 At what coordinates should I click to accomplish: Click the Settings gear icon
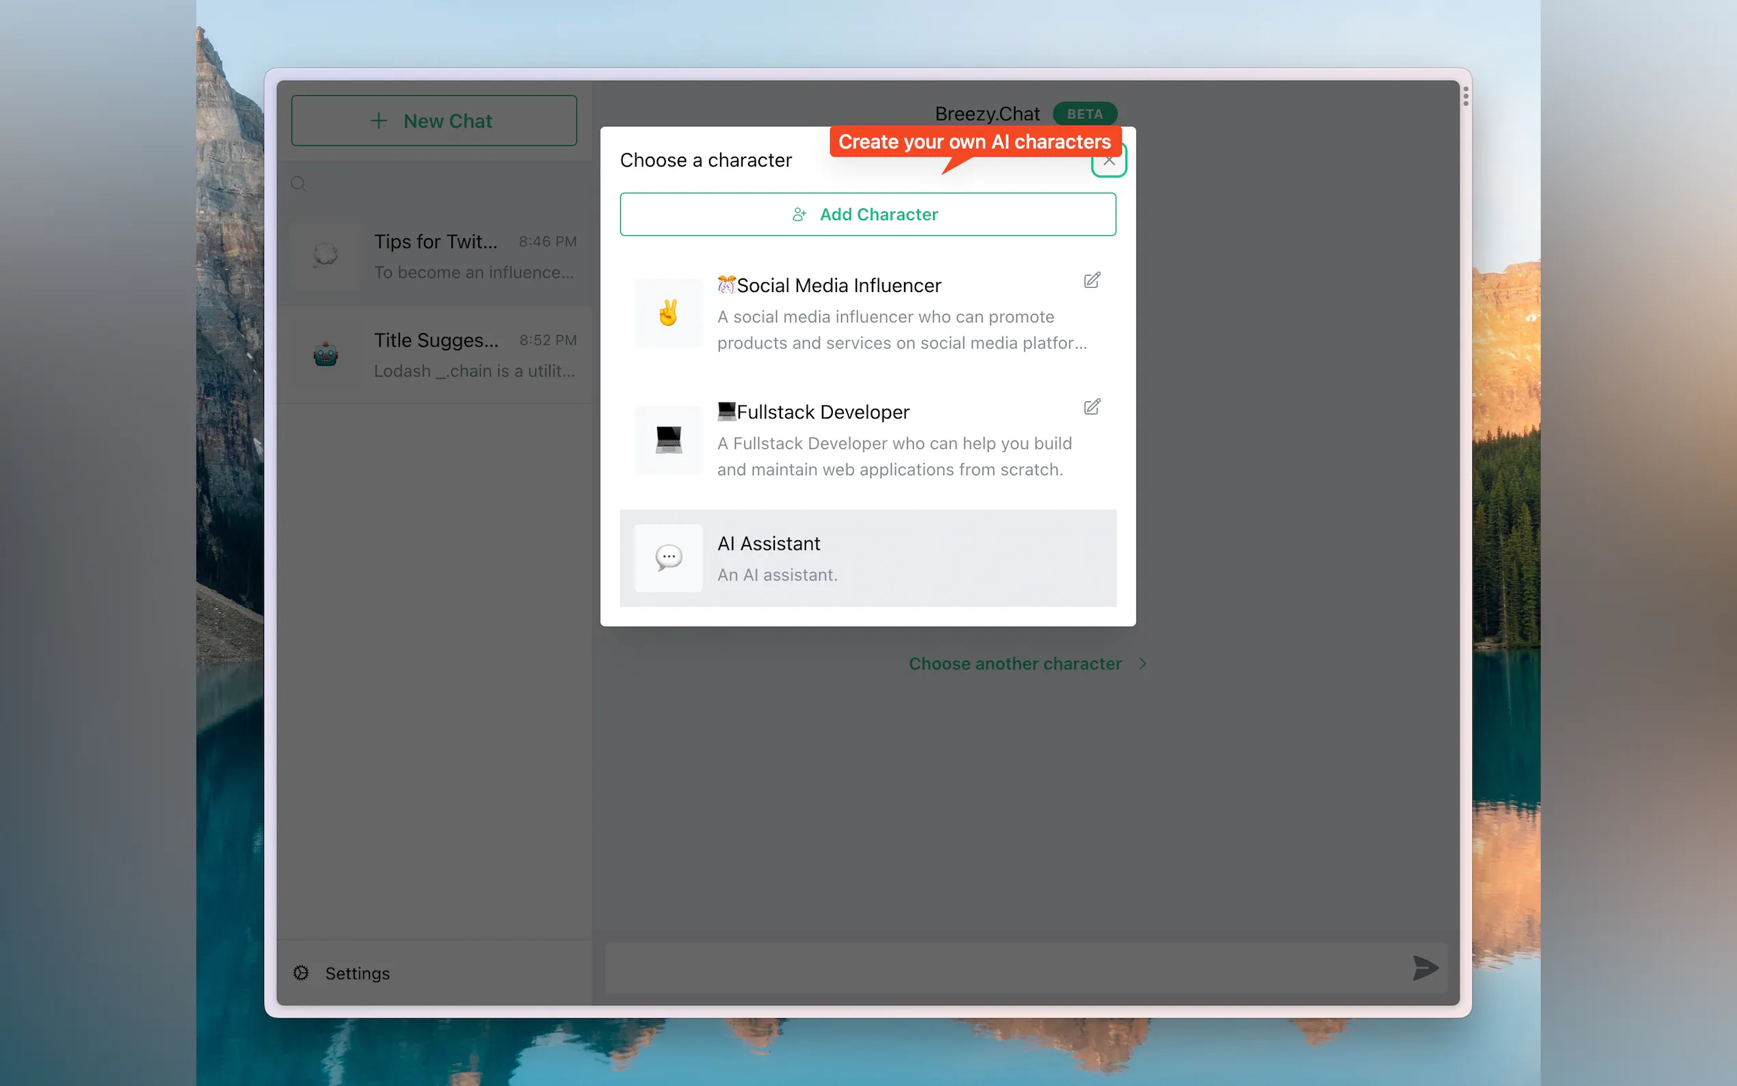301,972
